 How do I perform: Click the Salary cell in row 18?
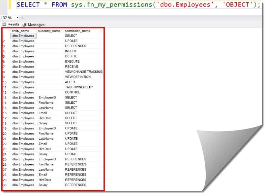click(43, 123)
